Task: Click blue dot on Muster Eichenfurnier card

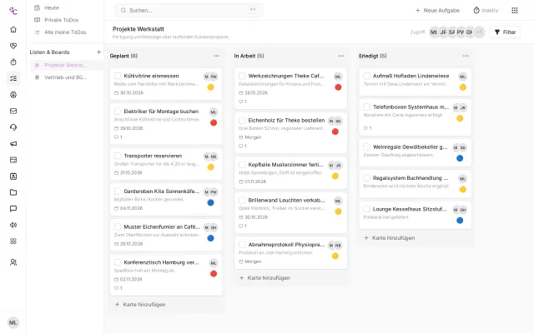Action: point(211,238)
